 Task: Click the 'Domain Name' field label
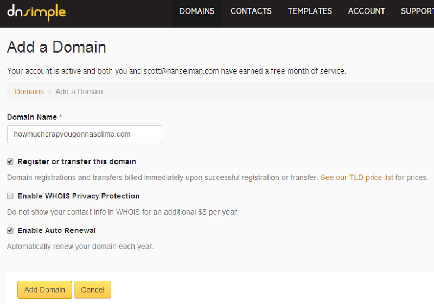(32, 117)
